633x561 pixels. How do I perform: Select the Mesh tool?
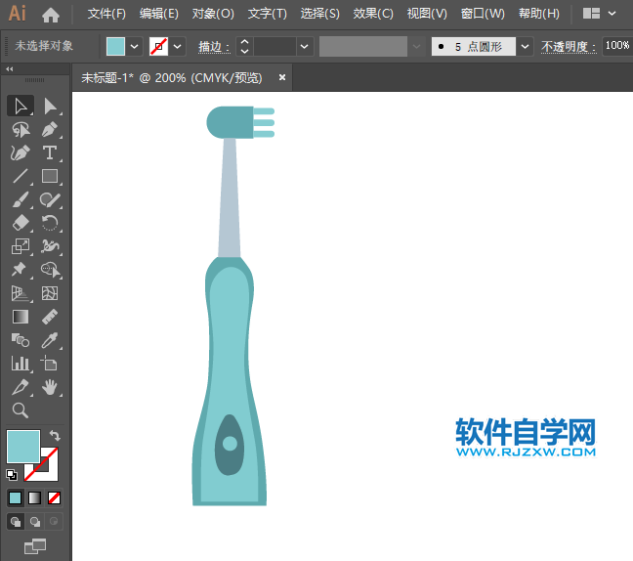point(50,293)
